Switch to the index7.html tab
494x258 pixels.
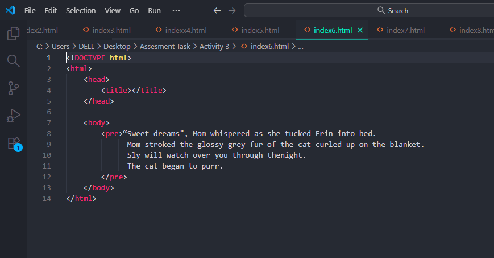point(405,30)
